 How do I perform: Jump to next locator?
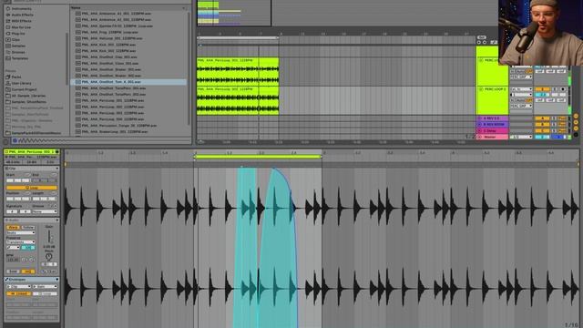(485, 43)
